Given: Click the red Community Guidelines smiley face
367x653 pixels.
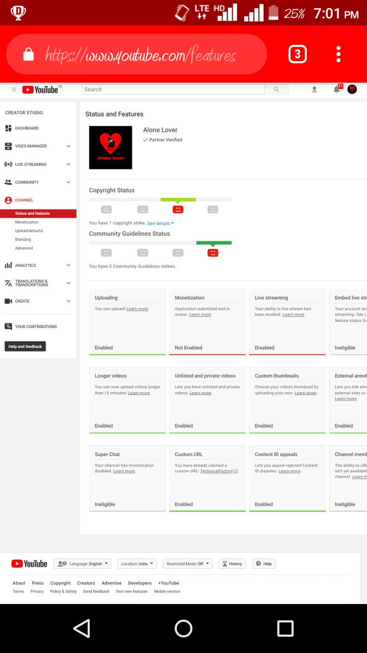Looking at the screenshot, I should (213, 252).
